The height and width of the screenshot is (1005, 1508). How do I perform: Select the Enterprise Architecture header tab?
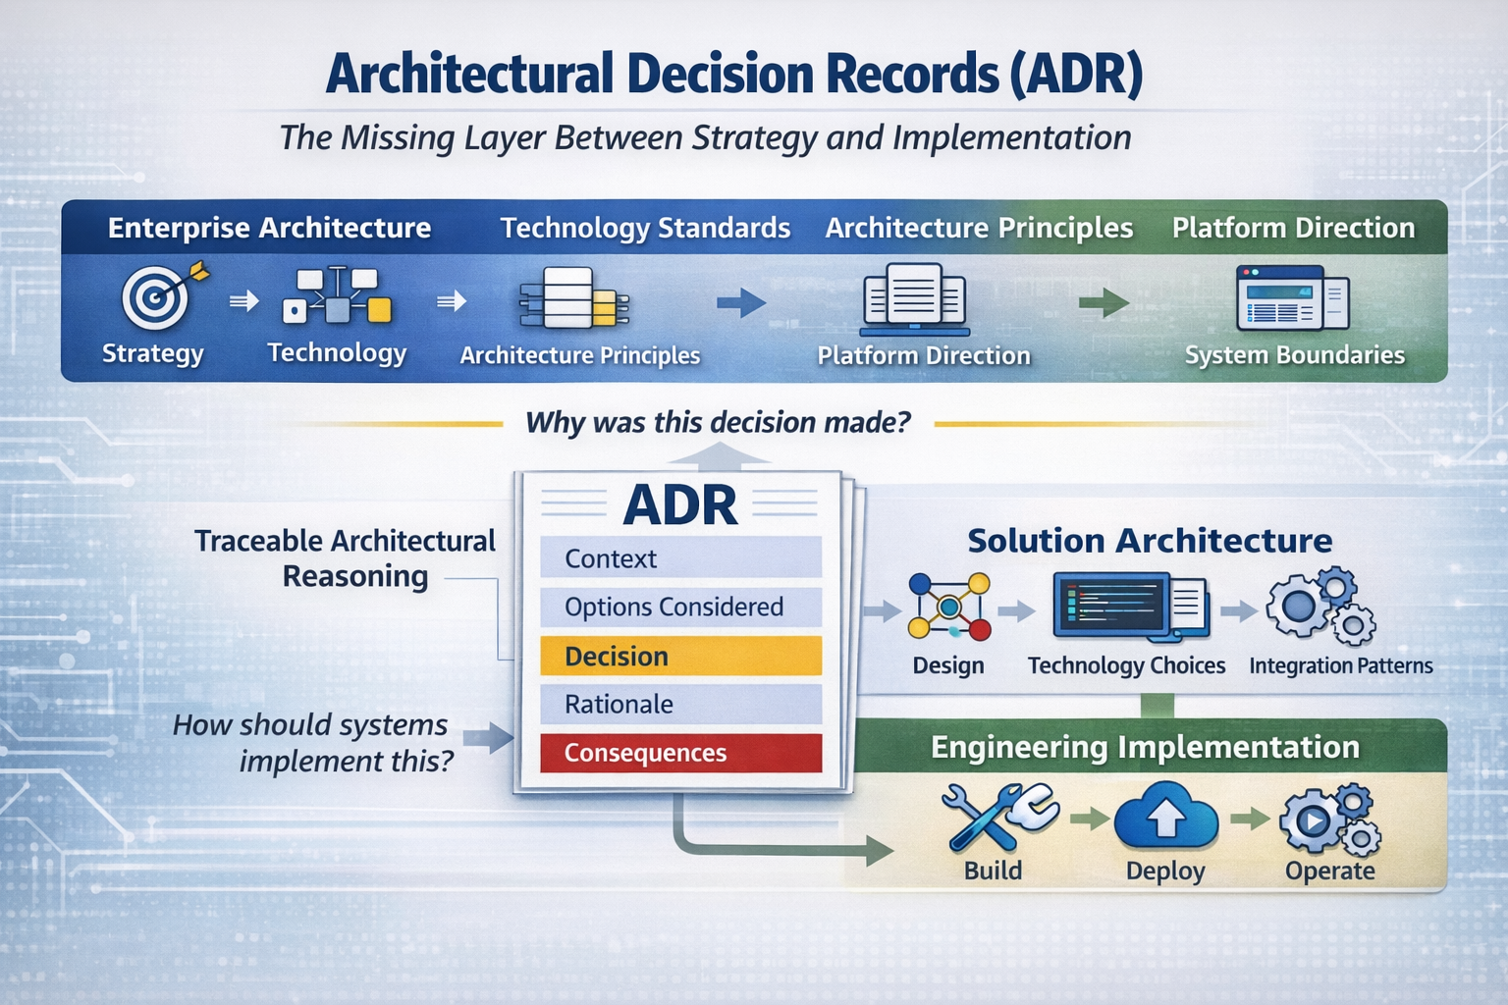pyautogui.click(x=269, y=228)
